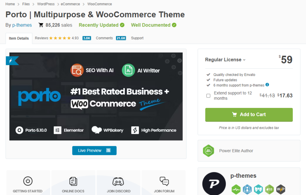This screenshot has height=195, width=306.
Task: Open the Item Details tab
Action: click(x=19, y=38)
